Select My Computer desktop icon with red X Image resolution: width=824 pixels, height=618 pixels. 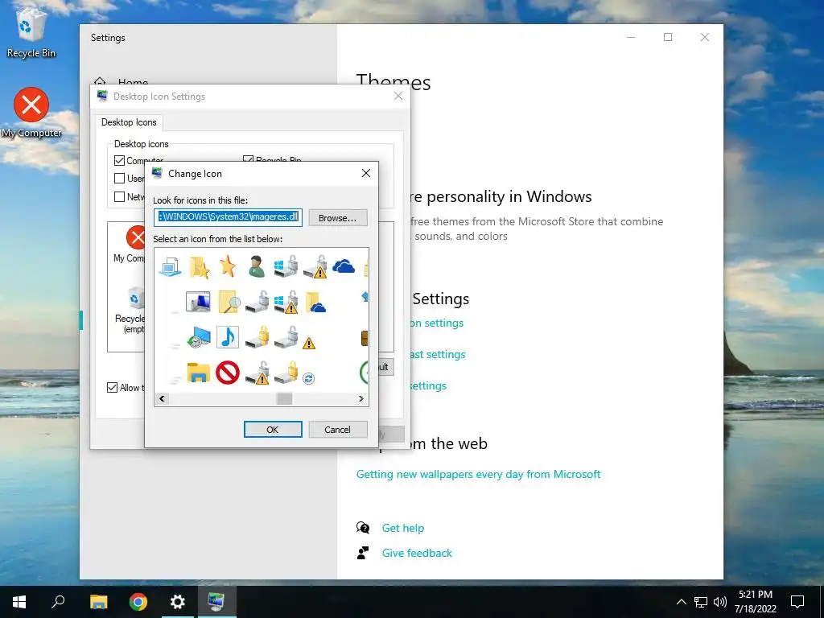pos(31,113)
